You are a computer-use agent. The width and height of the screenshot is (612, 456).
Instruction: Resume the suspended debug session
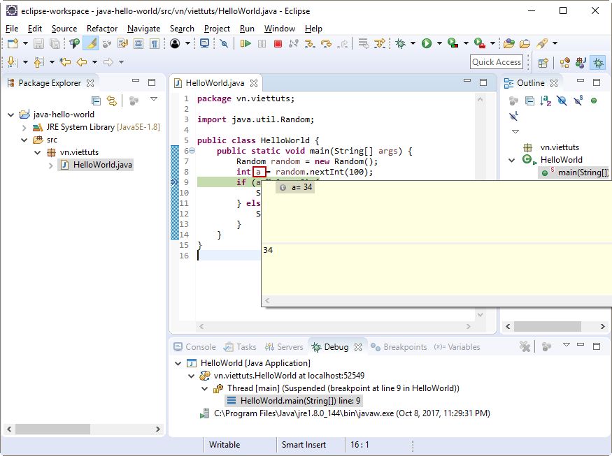click(245, 43)
